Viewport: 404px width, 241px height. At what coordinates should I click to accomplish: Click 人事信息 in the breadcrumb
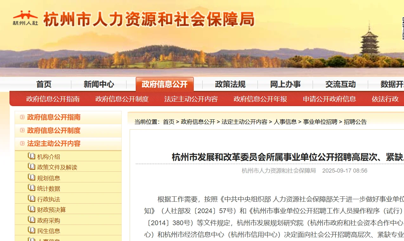click(x=285, y=122)
